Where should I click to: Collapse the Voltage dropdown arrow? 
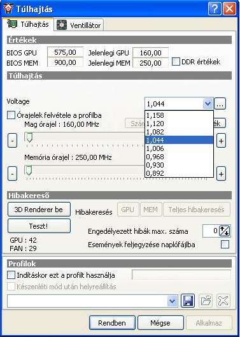coord(208,104)
